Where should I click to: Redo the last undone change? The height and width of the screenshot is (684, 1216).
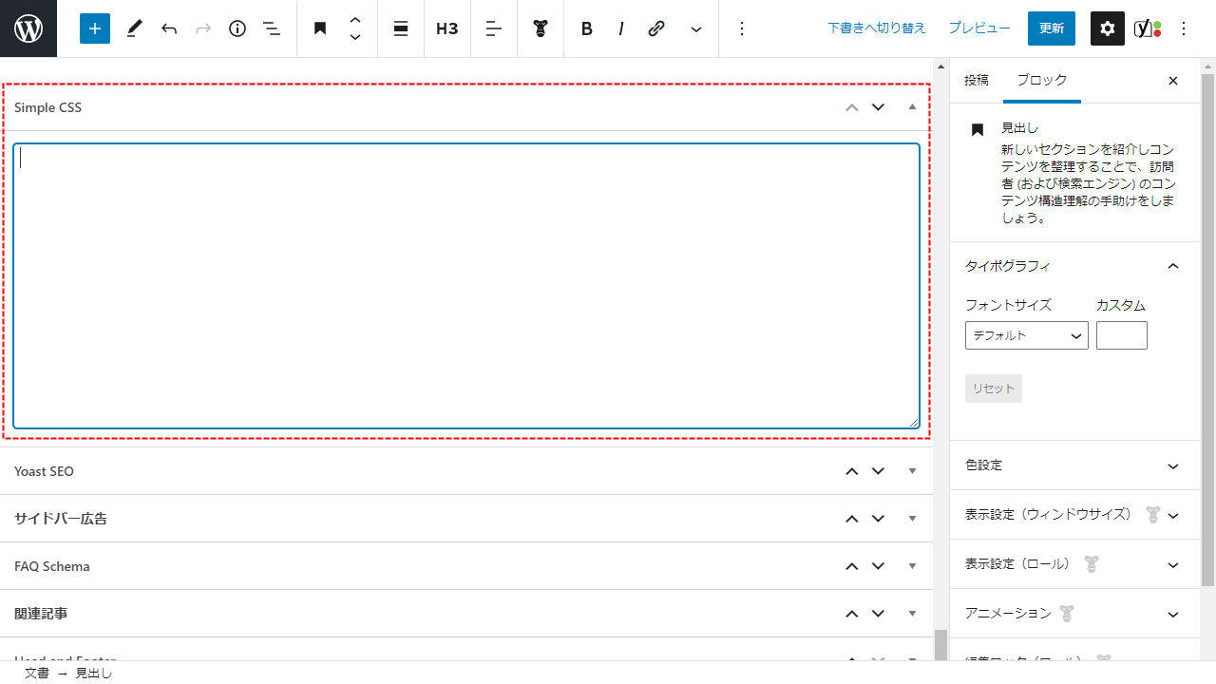[203, 28]
